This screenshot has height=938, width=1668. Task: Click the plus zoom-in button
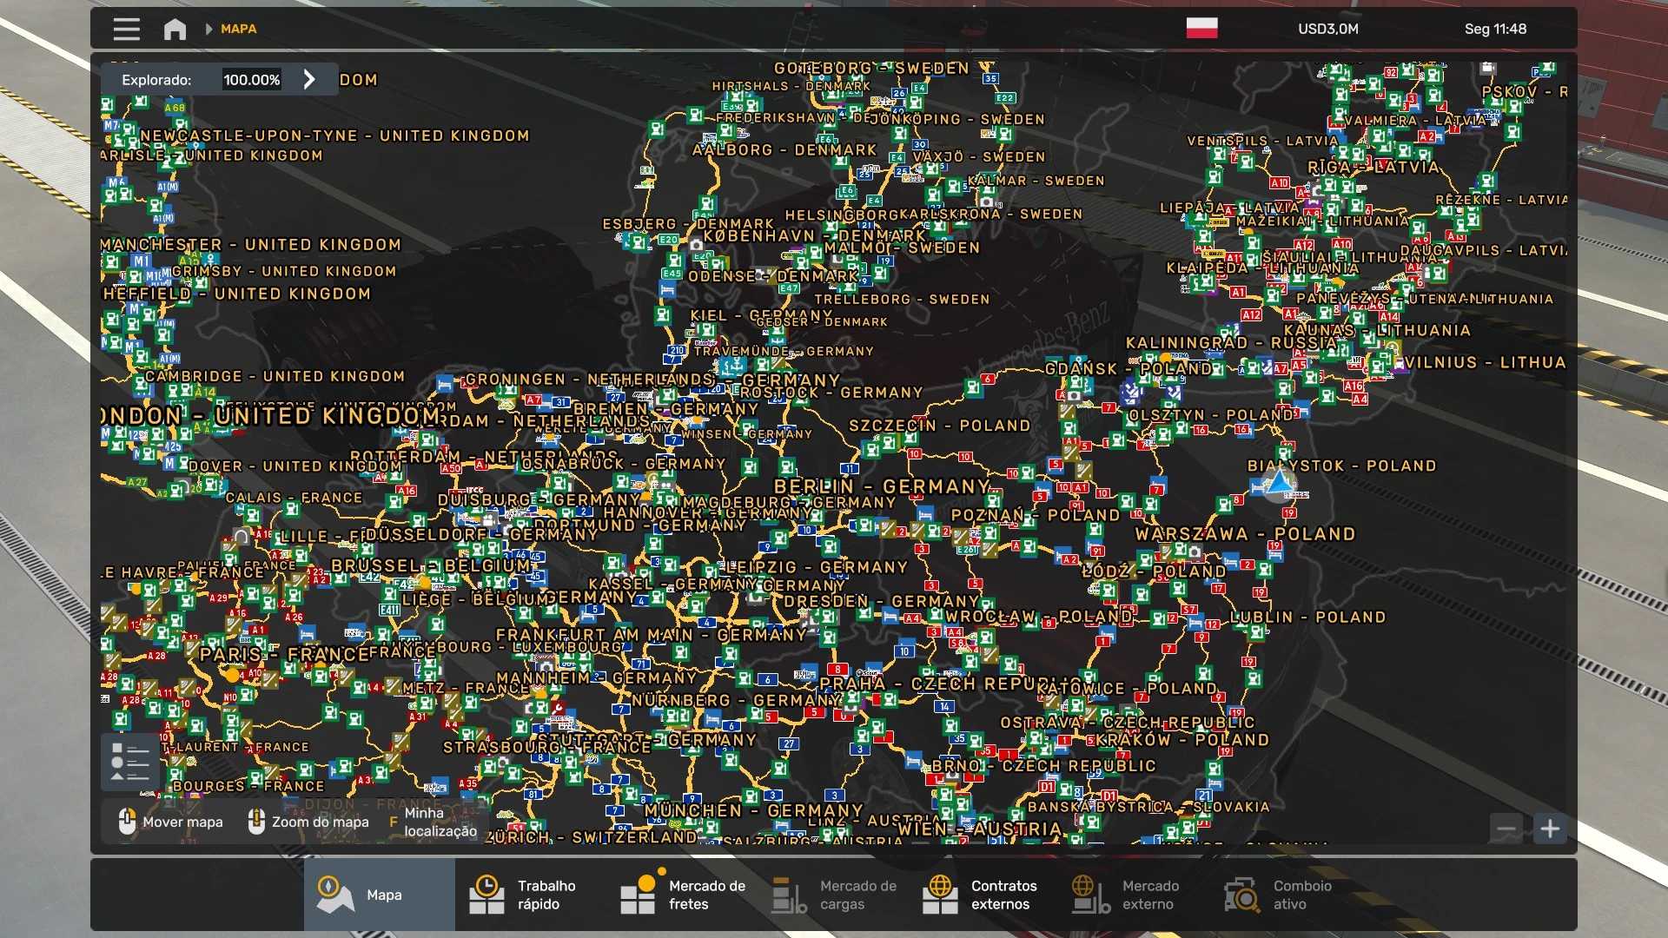1550,829
